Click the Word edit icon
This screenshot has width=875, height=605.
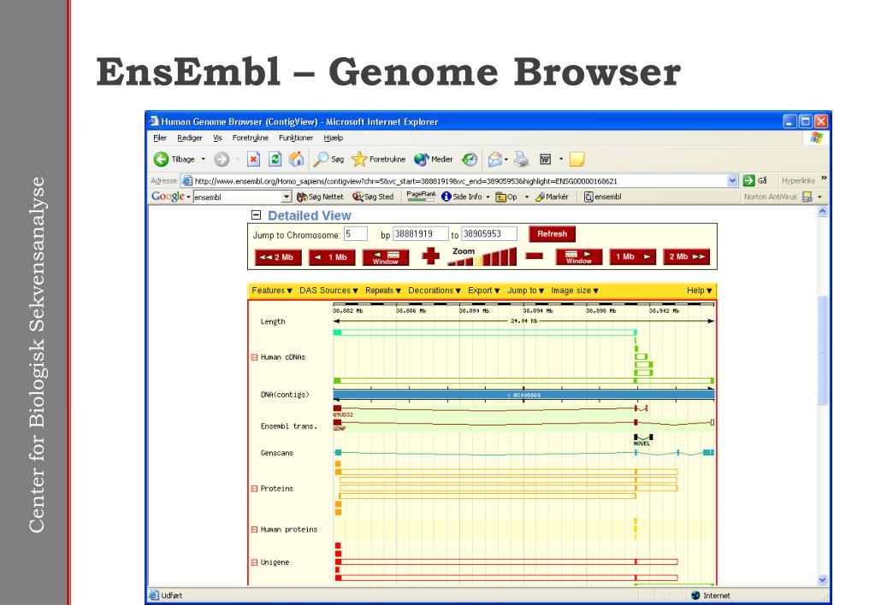click(545, 160)
